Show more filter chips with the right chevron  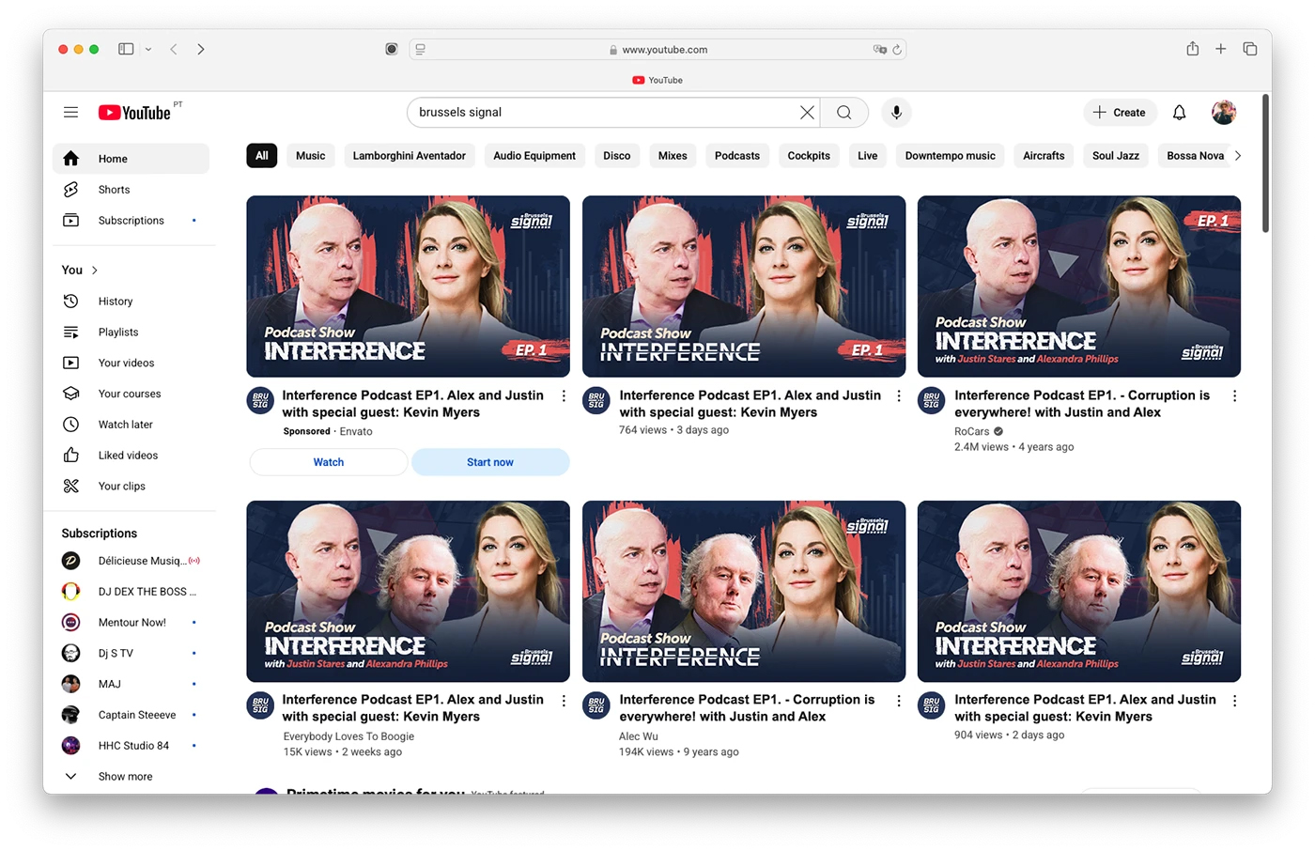[1238, 156]
